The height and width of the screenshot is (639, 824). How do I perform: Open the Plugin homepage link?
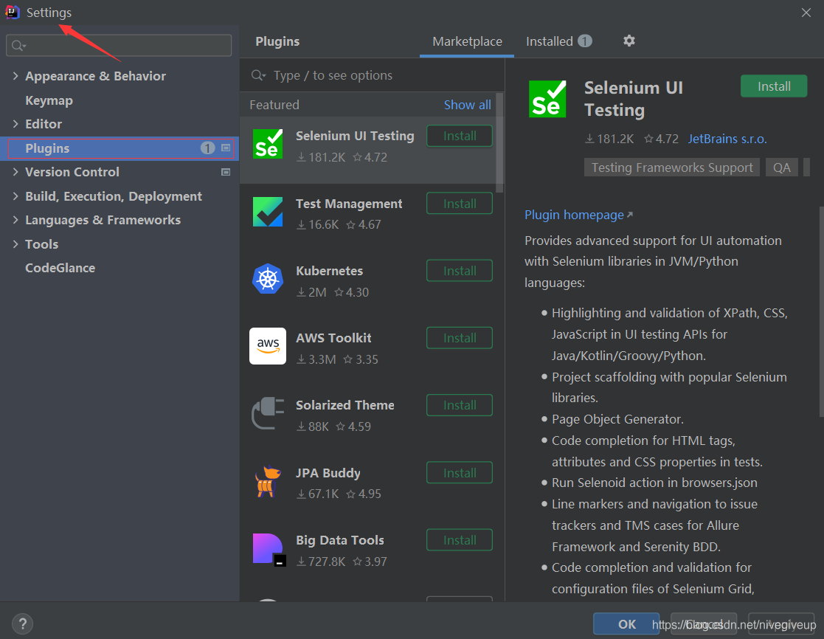(x=578, y=215)
